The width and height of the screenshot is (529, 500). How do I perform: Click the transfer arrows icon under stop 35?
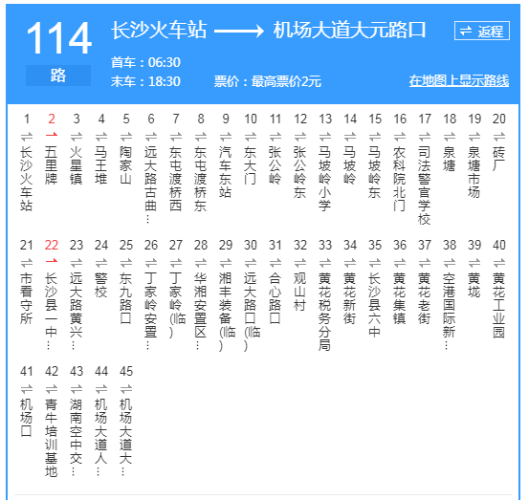pyautogui.click(x=375, y=263)
